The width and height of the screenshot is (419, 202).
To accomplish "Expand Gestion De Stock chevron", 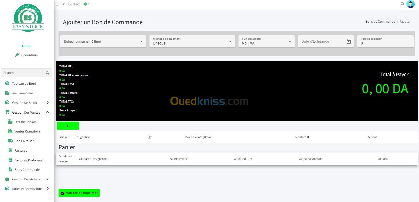I will point(48,103).
